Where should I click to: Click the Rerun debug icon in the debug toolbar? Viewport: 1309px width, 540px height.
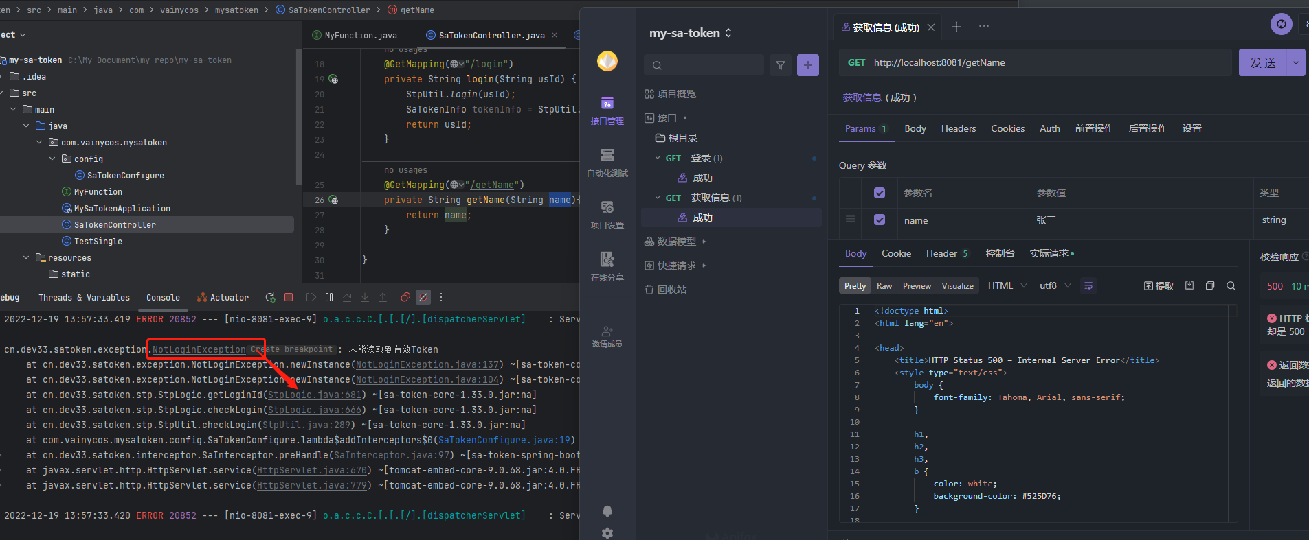tap(270, 297)
